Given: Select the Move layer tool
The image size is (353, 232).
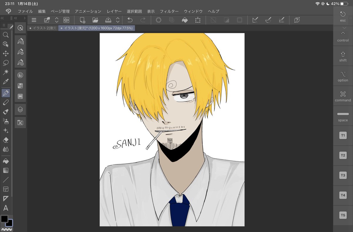Looking at the screenshot, I should (6, 54).
